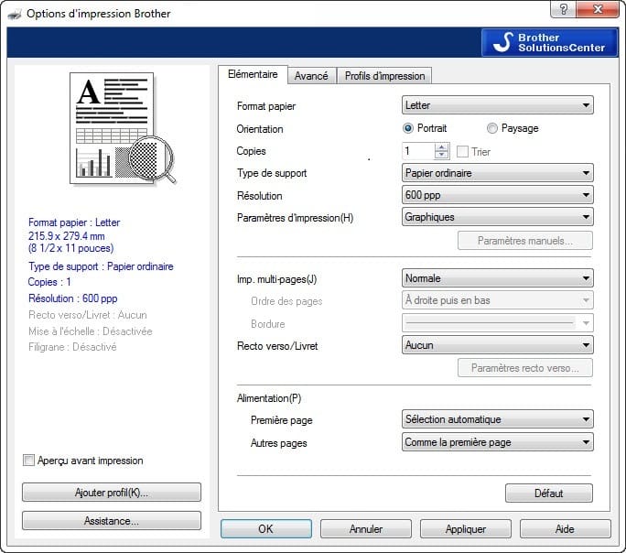Click the Défaut button
Viewport: 626px width, 553px height.
coord(549,493)
